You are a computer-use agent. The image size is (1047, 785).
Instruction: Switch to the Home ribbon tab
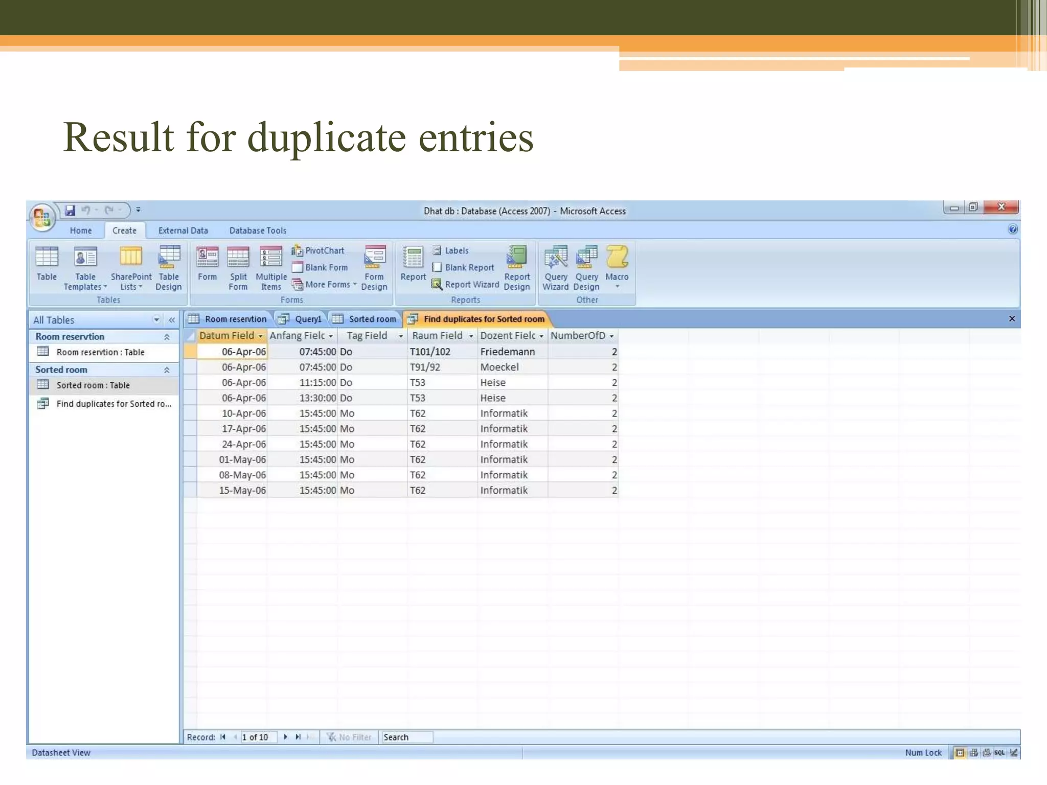point(81,230)
